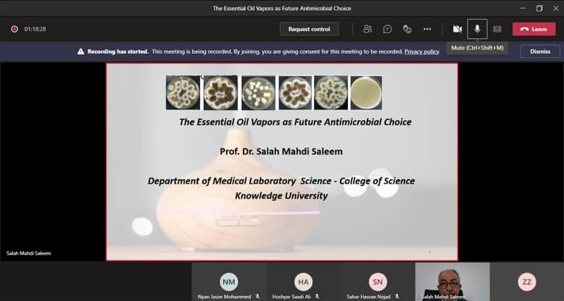Image resolution: width=564 pixels, height=301 pixels.
Task: Select the SN avatar of Sahar Hassan Nejad
Action: coord(378,282)
